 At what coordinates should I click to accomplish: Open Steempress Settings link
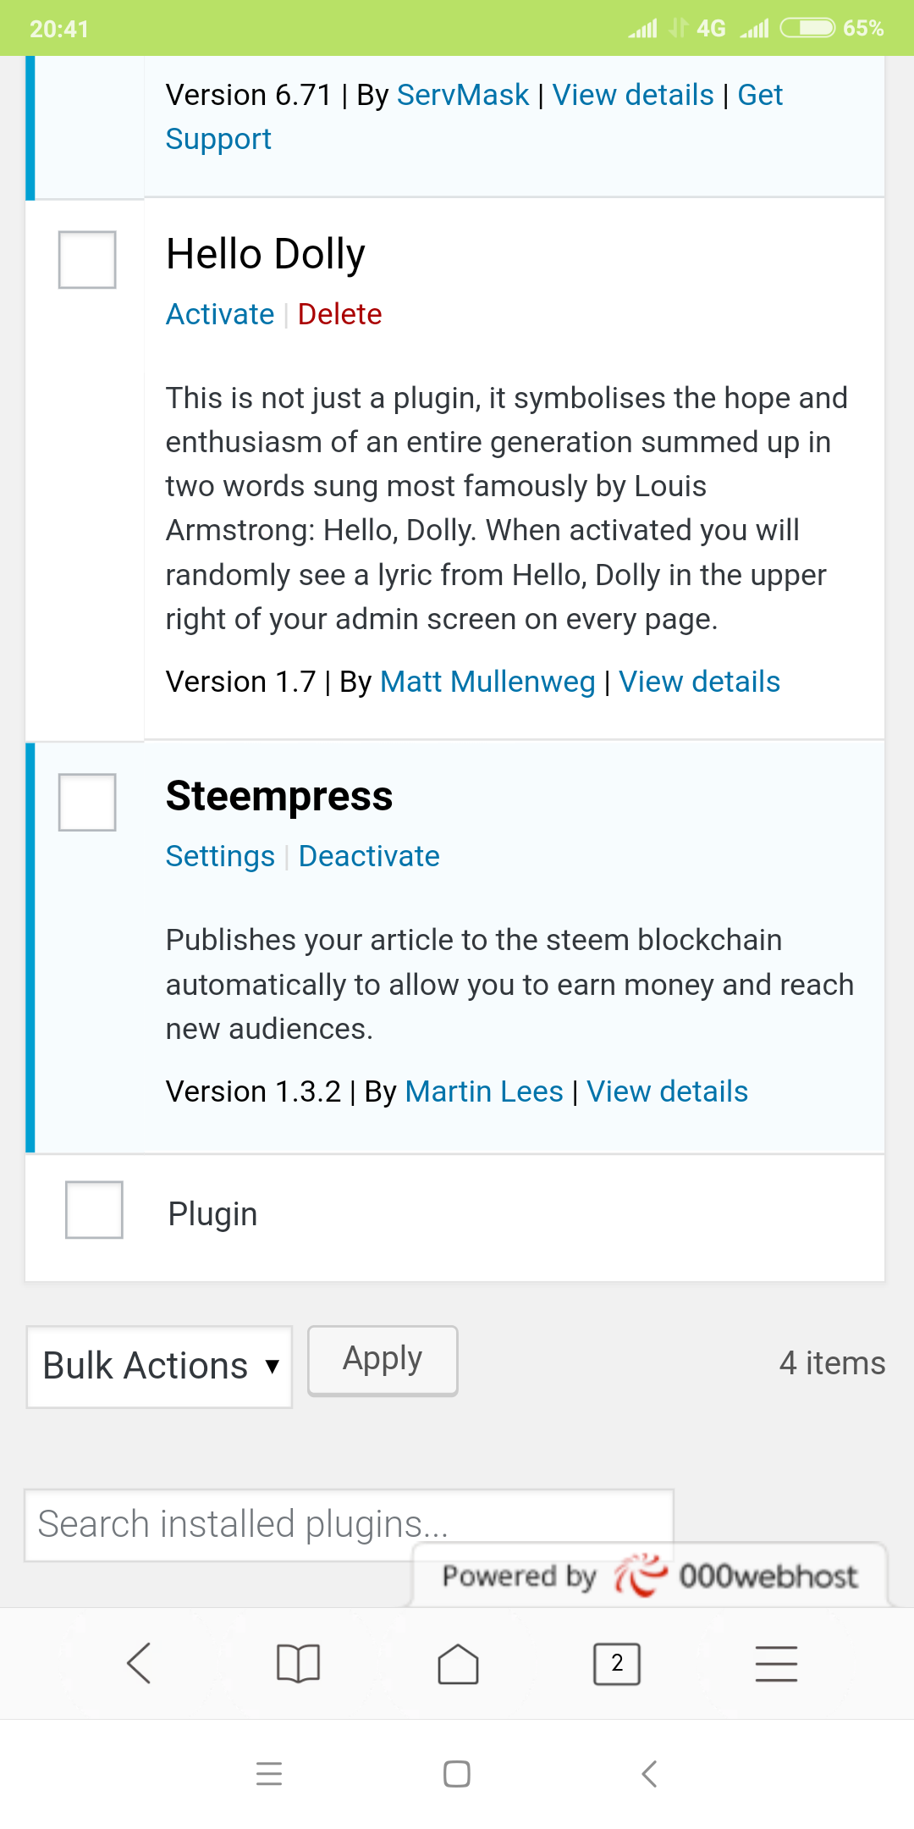click(220, 856)
